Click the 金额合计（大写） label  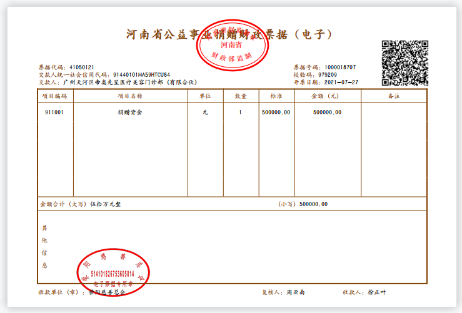(x=64, y=204)
